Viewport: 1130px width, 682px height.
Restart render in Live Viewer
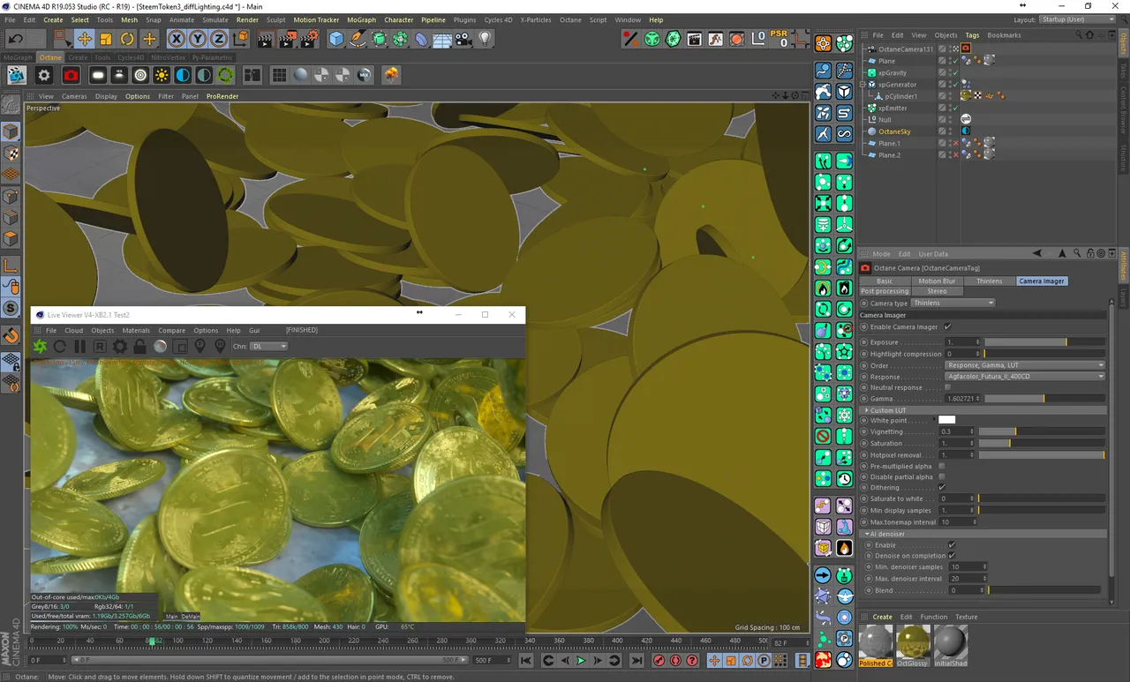[x=60, y=347]
